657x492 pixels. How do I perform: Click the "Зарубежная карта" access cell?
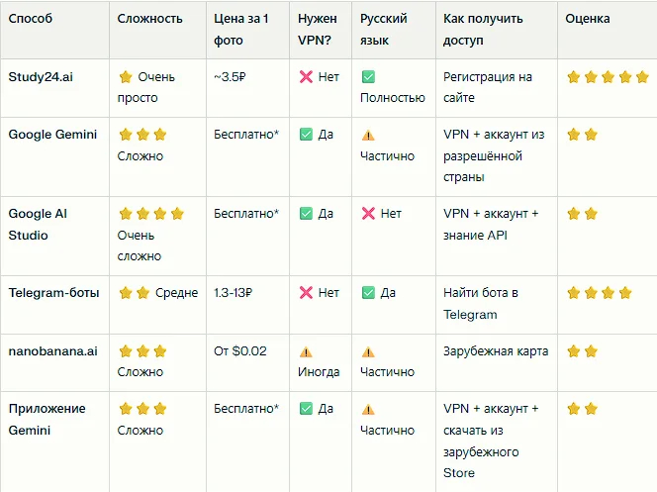(x=496, y=351)
